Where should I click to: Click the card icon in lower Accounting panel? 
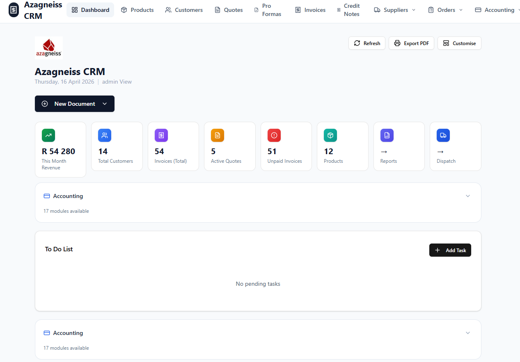tap(47, 333)
